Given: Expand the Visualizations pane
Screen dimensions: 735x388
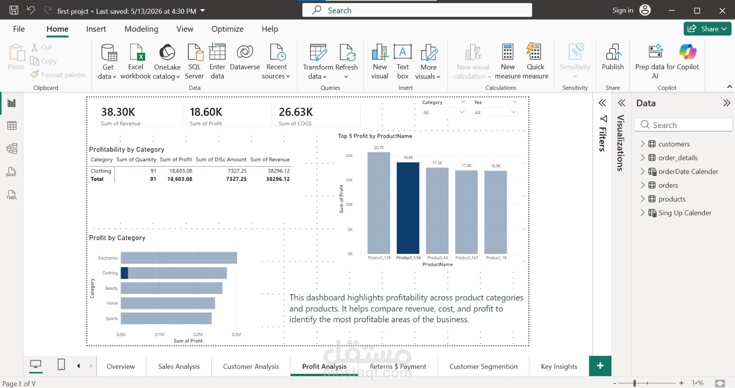Looking at the screenshot, I should (622, 103).
